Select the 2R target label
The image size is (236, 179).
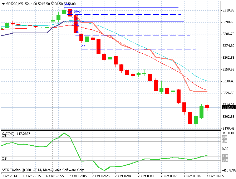[83, 46]
